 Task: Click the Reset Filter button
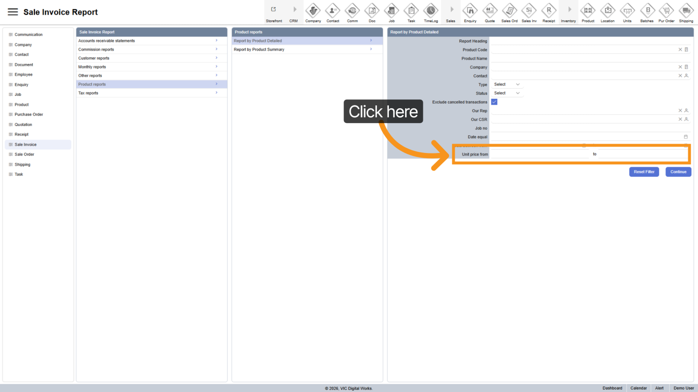(x=644, y=172)
